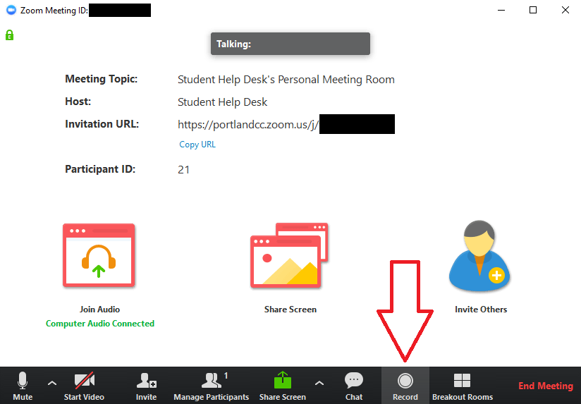
Task: Click End Meeting
Action: (x=546, y=386)
